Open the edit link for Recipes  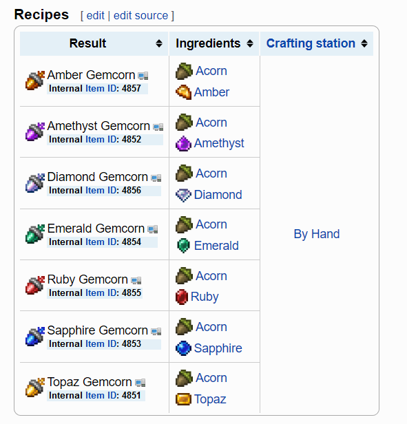95,15
